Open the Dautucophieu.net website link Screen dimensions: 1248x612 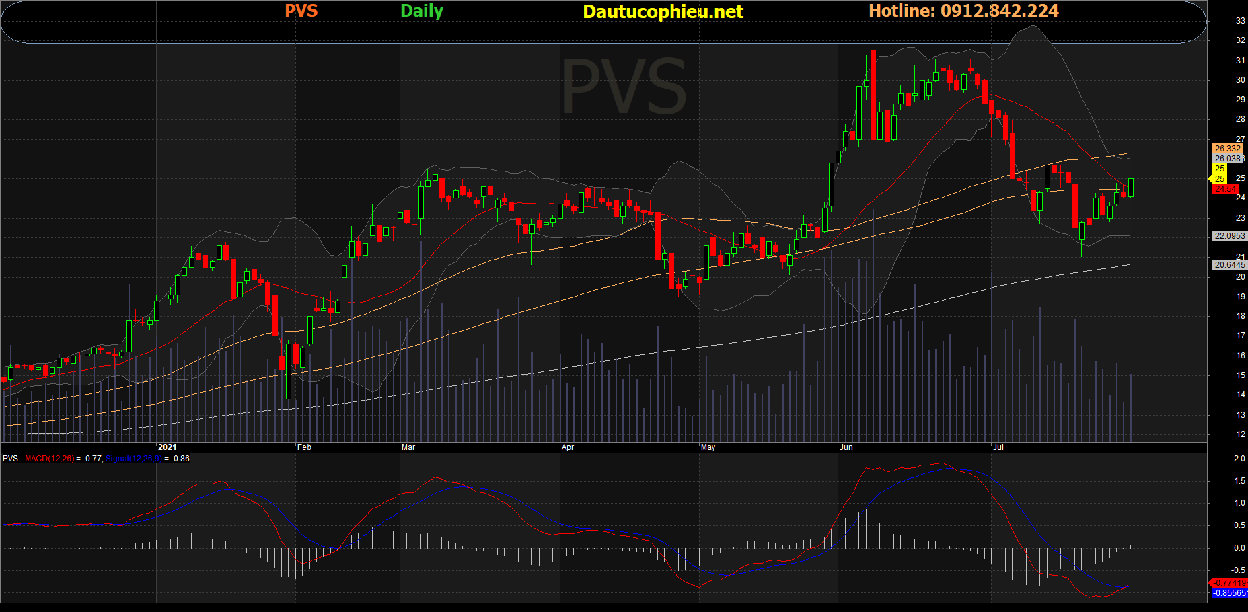[x=663, y=12]
